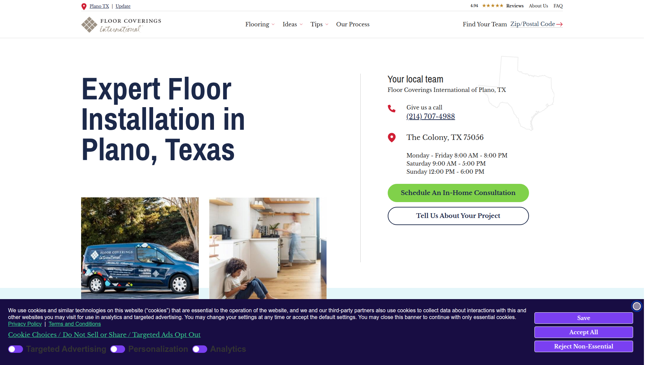Click 'Floor Coverings International of Plano, TX' text

447,90
